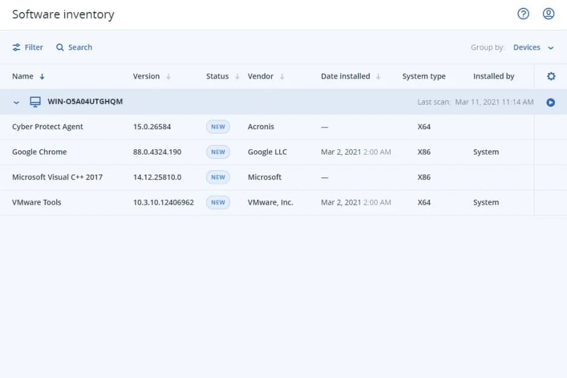The width and height of the screenshot is (567, 378).
Task: Sort by Name column arrow
Action: click(x=42, y=77)
